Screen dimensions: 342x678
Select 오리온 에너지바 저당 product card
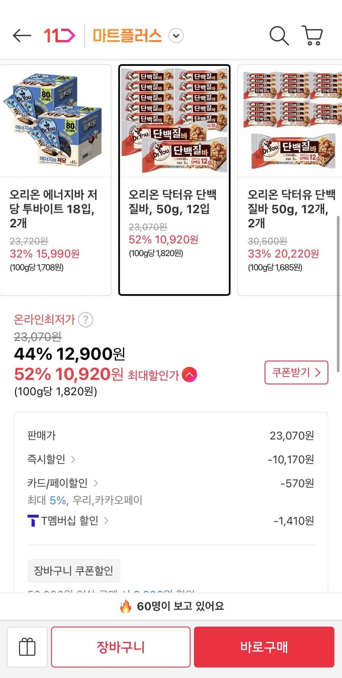[x=55, y=180]
